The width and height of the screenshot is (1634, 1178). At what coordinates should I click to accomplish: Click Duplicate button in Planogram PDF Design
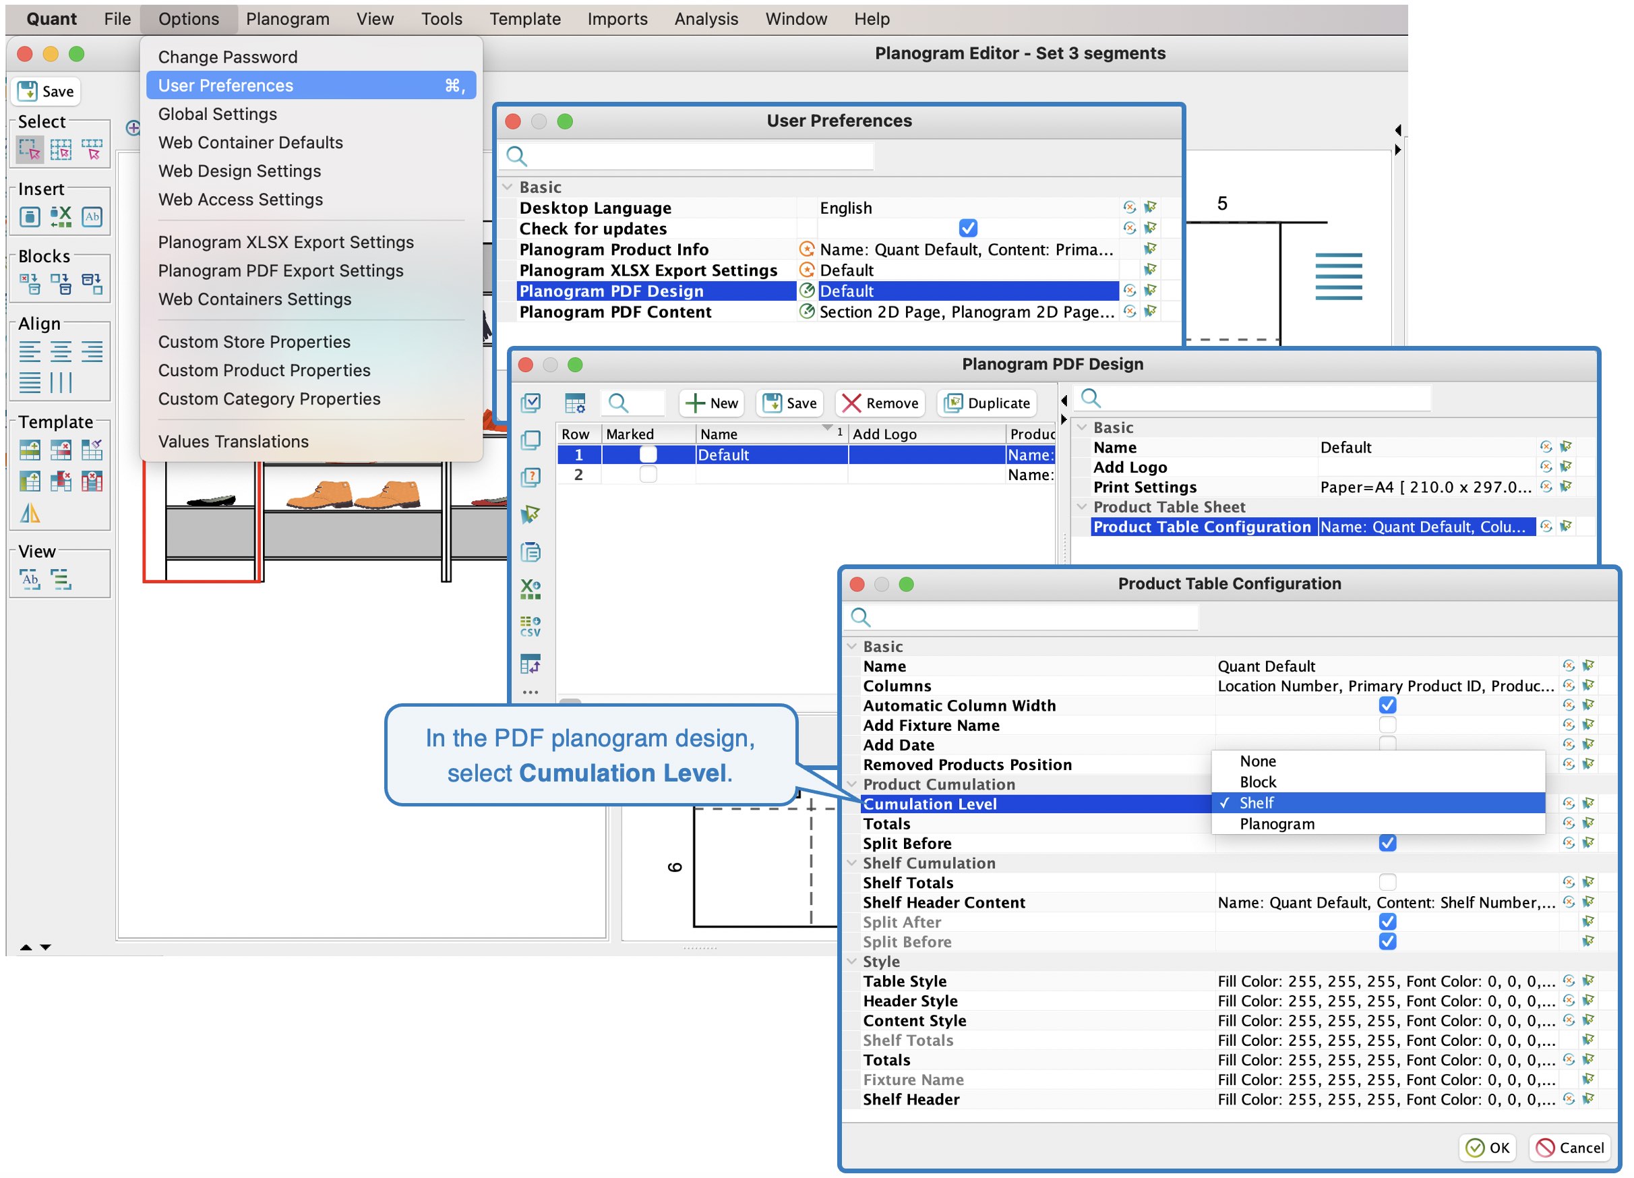(987, 403)
